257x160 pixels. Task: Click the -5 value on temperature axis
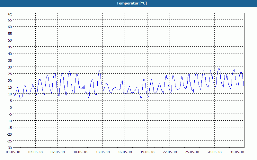click(x=10, y=114)
